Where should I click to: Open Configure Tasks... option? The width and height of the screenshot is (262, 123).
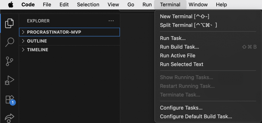pos(181,108)
